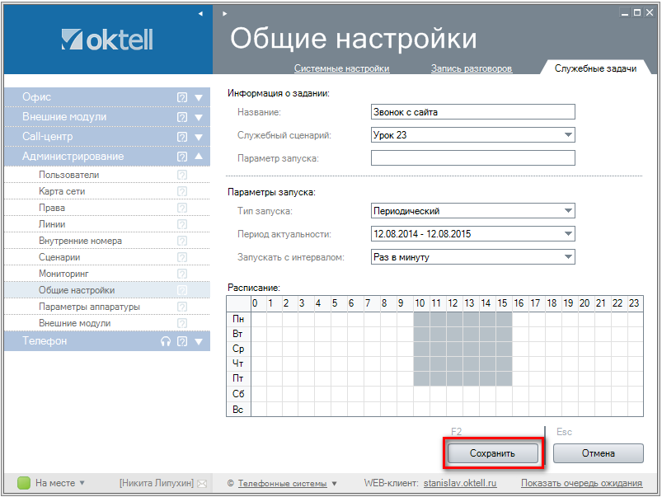The image size is (662, 497).
Task: Click help icon beside Пользователи item
Action: pos(182,175)
